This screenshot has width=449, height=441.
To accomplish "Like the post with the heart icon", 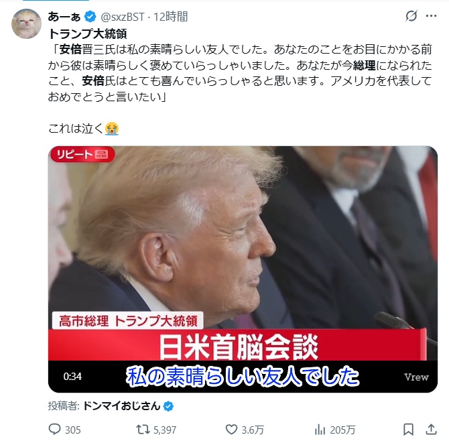I will point(231,429).
